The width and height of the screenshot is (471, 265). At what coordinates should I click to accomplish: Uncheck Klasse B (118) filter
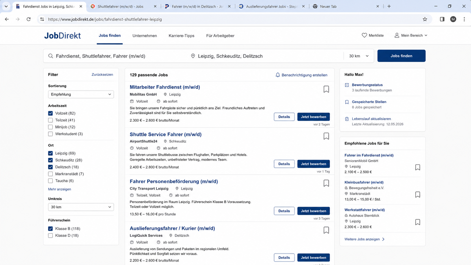[50, 229]
